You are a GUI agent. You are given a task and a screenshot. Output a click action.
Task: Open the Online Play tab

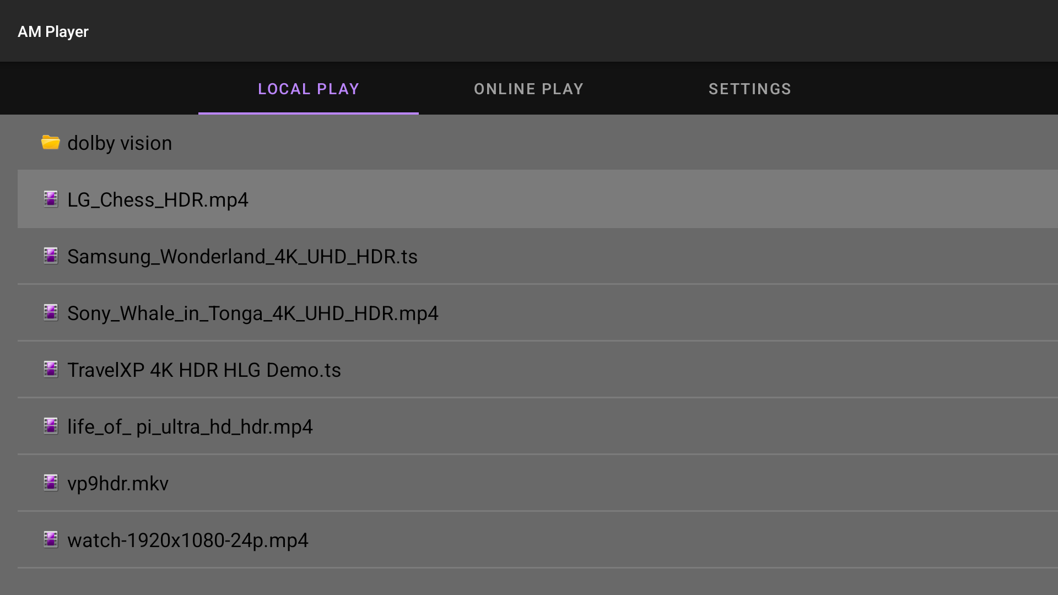tap(528, 89)
